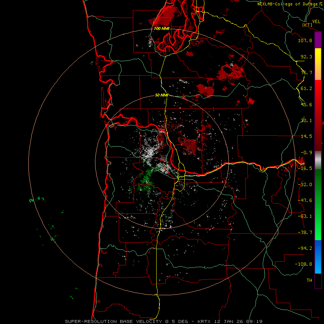Select the 14.5 velocity scale value

[x=306, y=136]
